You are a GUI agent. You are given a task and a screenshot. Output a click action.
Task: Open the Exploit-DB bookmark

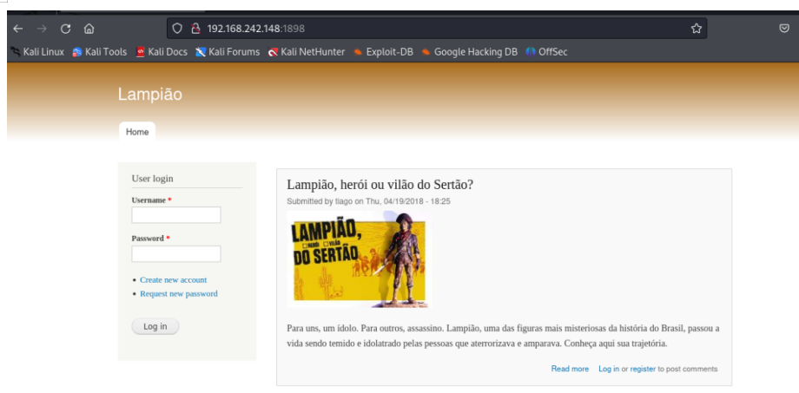(383, 52)
